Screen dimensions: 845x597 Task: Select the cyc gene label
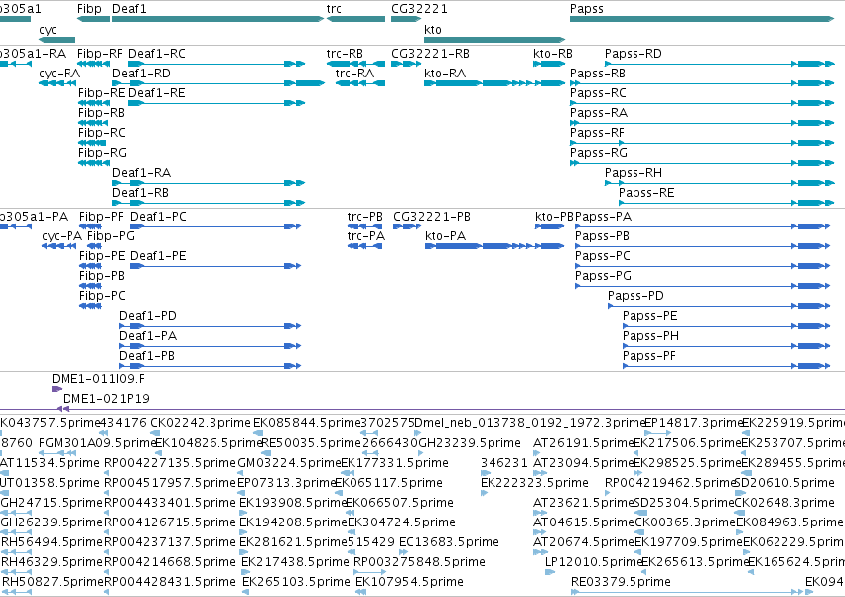point(48,30)
